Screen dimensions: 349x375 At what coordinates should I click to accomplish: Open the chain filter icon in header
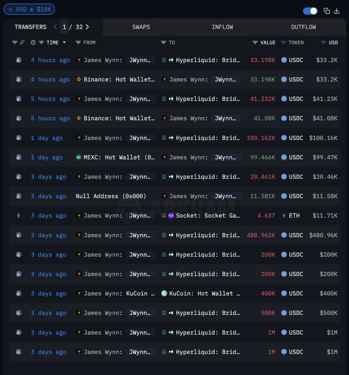coord(15,42)
